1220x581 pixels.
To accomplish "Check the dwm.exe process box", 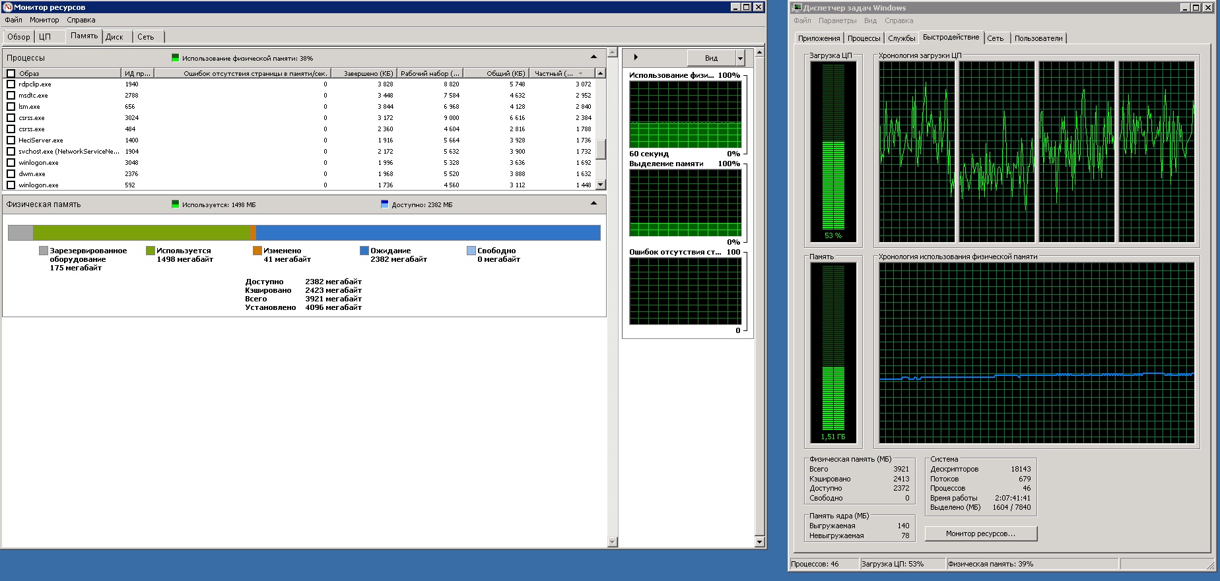I will point(11,174).
